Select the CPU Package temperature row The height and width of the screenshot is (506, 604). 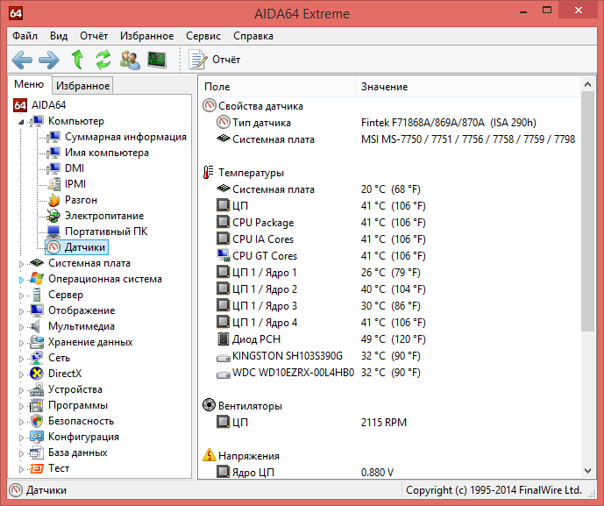[389, 223]
